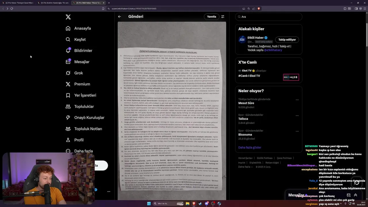The height and width of the screenshot is (207, 368).
Task: Bookmark this page in address bar
Action: click(103, 9)
